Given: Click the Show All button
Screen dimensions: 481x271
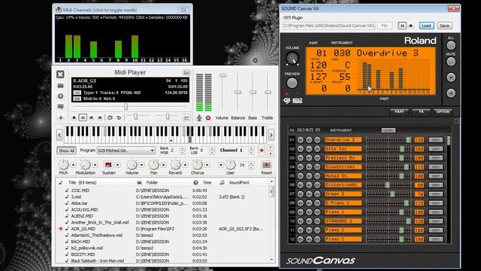Looking at the screenshot, I should [67, 151].
